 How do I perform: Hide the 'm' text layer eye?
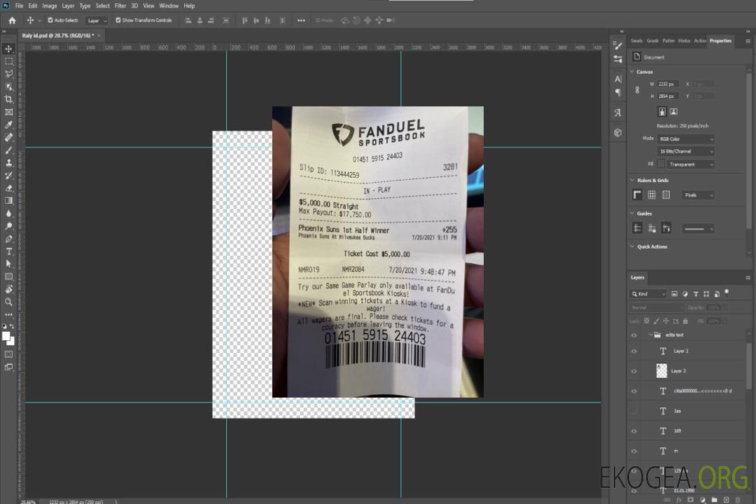pos(634,451)
